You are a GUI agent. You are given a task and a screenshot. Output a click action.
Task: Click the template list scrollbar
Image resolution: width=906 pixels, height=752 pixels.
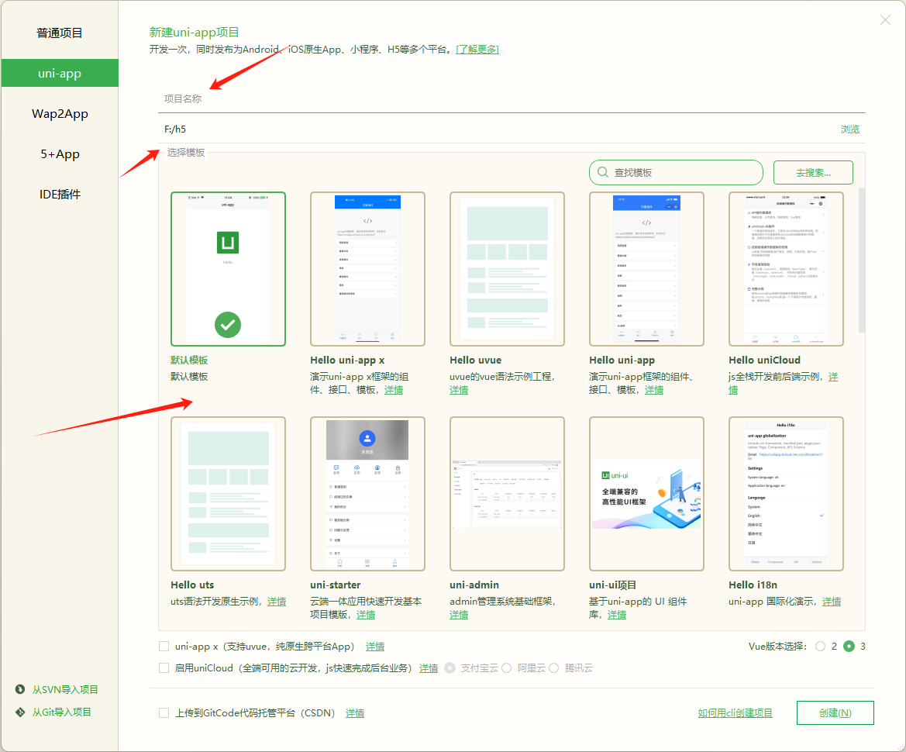[862, 260]
